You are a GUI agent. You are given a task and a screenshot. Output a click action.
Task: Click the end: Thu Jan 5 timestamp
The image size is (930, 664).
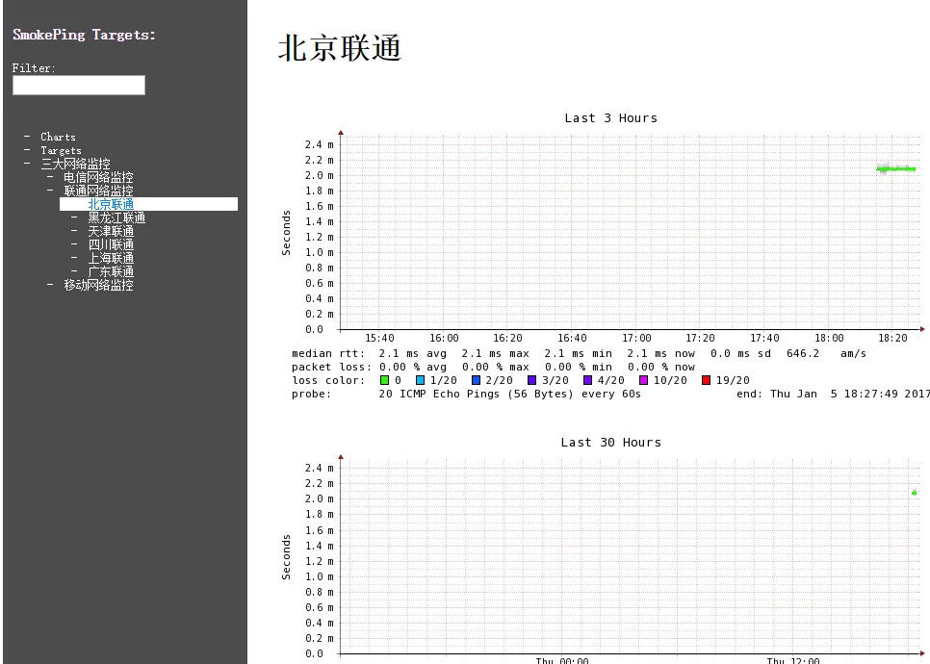click(x=833, y=394)
